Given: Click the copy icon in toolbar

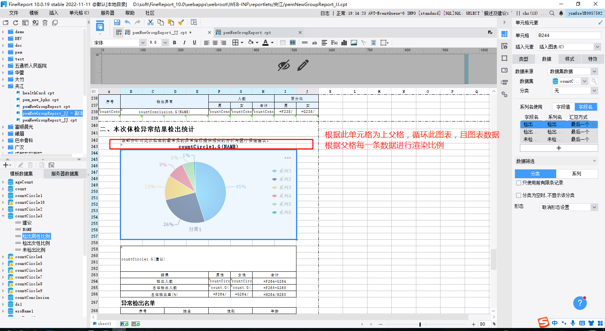Looking at the screenshot, I should (161, 22).
